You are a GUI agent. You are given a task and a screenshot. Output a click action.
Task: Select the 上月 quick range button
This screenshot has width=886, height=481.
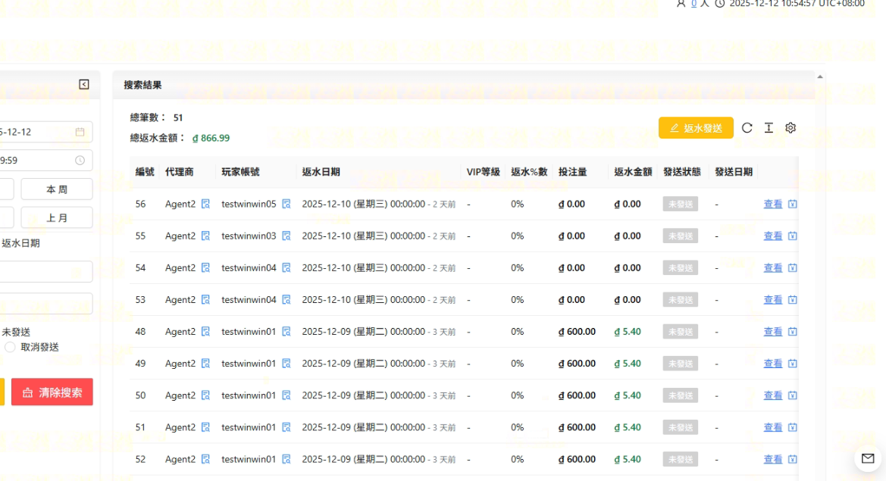pyautogui.click(x=57, y=217)
